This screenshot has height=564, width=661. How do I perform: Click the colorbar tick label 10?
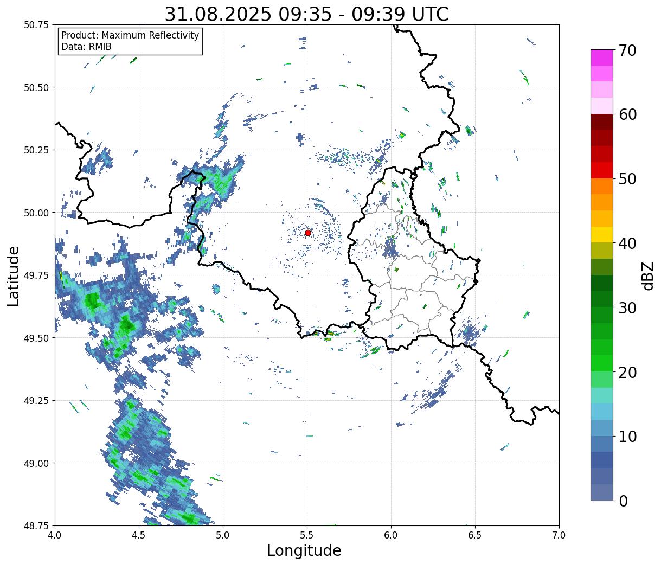627,436
